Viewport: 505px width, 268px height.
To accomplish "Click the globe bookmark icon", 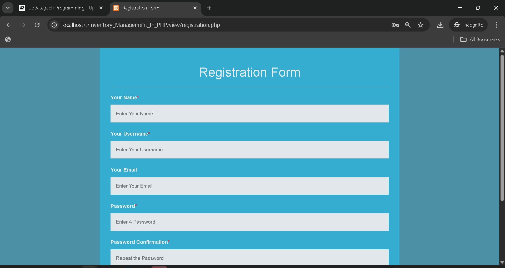I will (x=8, y=39).
